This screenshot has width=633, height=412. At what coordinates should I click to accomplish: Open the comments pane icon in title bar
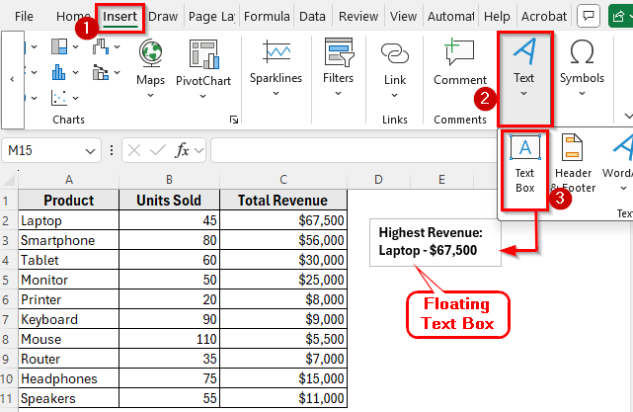click(x=589, y=16)
